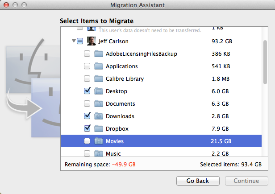Click the Dropbox folder icon
This screenshot has width=275, height=194.
[x=99, y=129]
